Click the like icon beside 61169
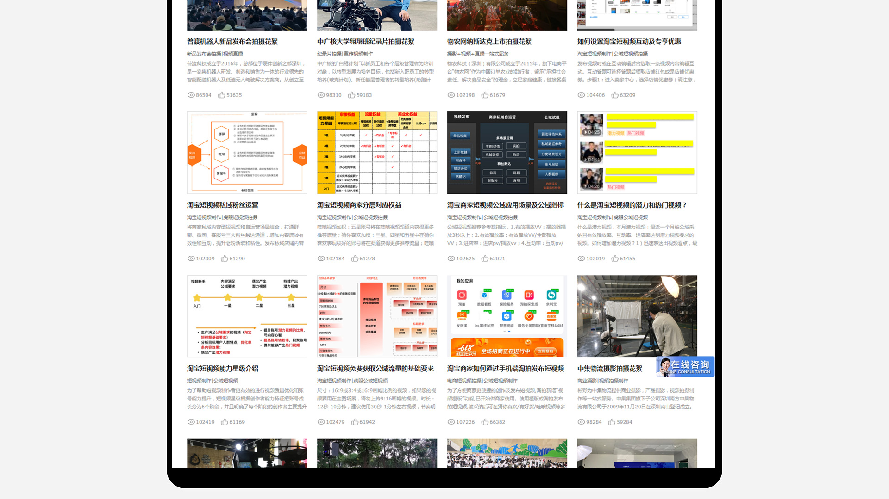The image size is (889, 499). 225,422
